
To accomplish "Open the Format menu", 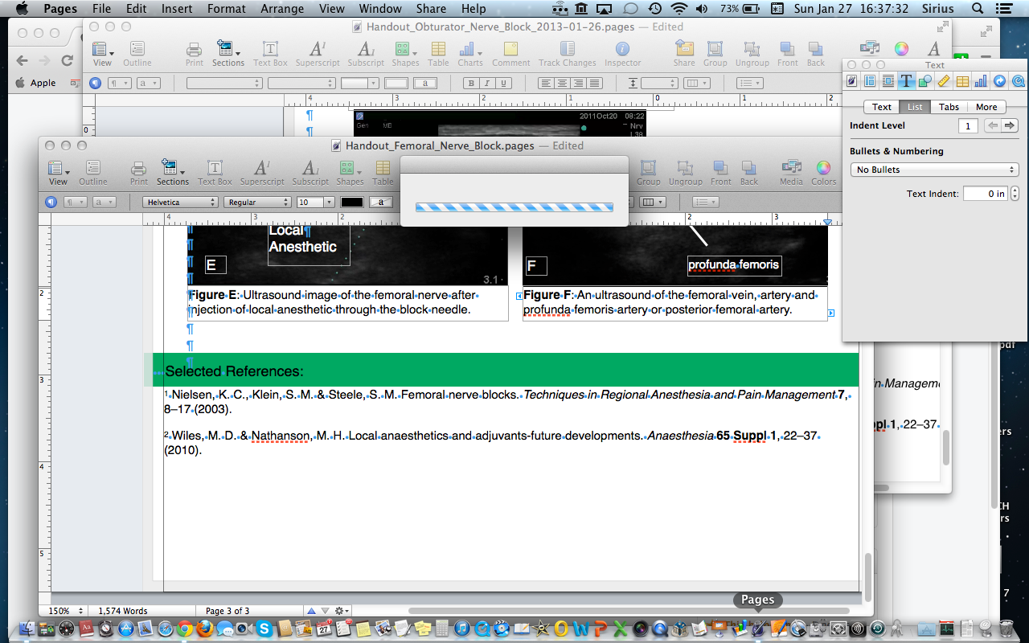I will [x=227, y=9].
